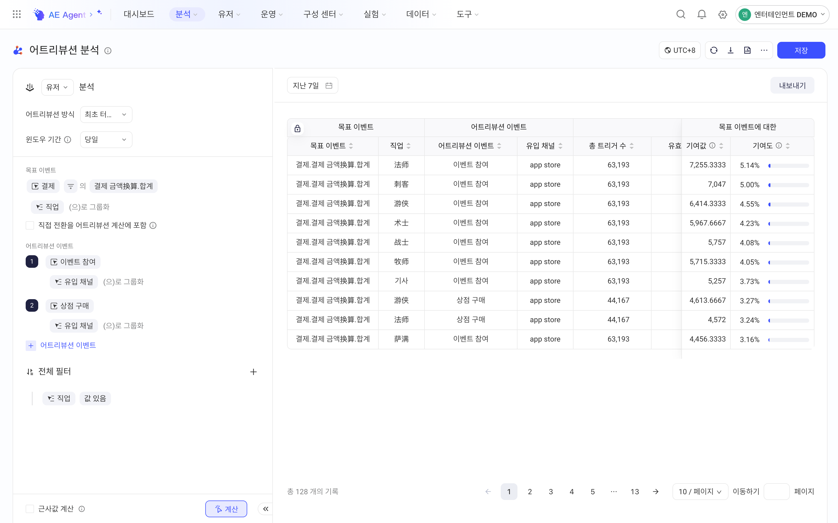Click info icon beside 기여값 column
Viewport: 838px width, 523px height.
point(712,146)
